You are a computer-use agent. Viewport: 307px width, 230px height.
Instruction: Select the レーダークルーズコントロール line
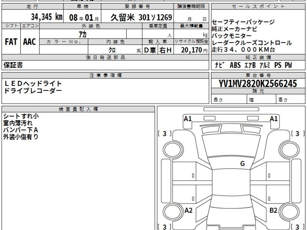tap(251, 43)
